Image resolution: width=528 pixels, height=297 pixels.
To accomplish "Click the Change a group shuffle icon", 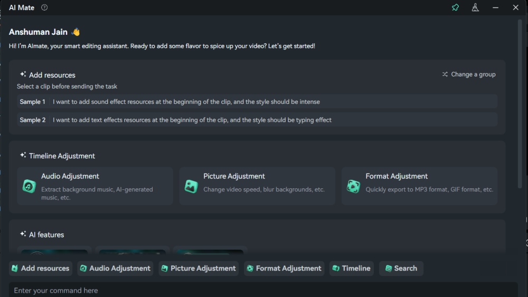I will point(445,74).
